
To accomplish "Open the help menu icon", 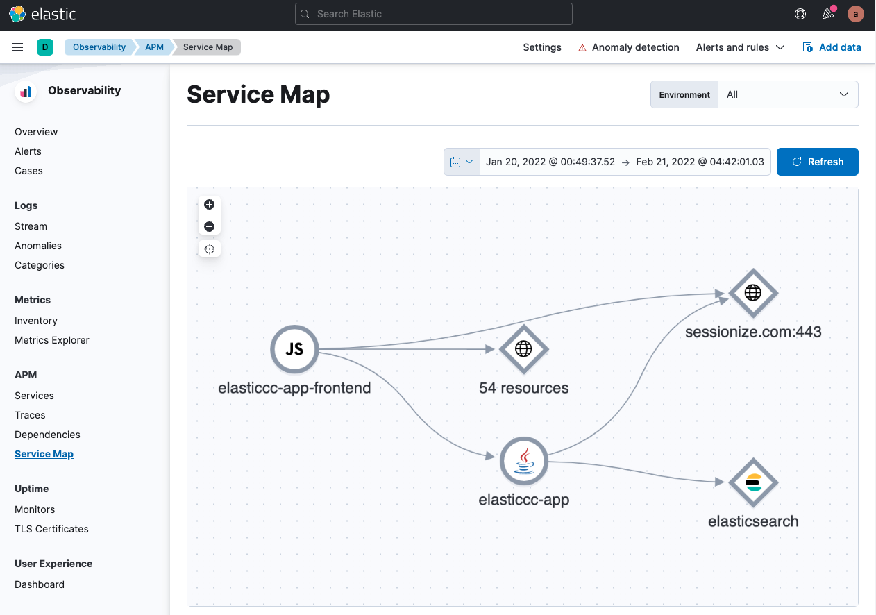I will click(x=800, y=14).
